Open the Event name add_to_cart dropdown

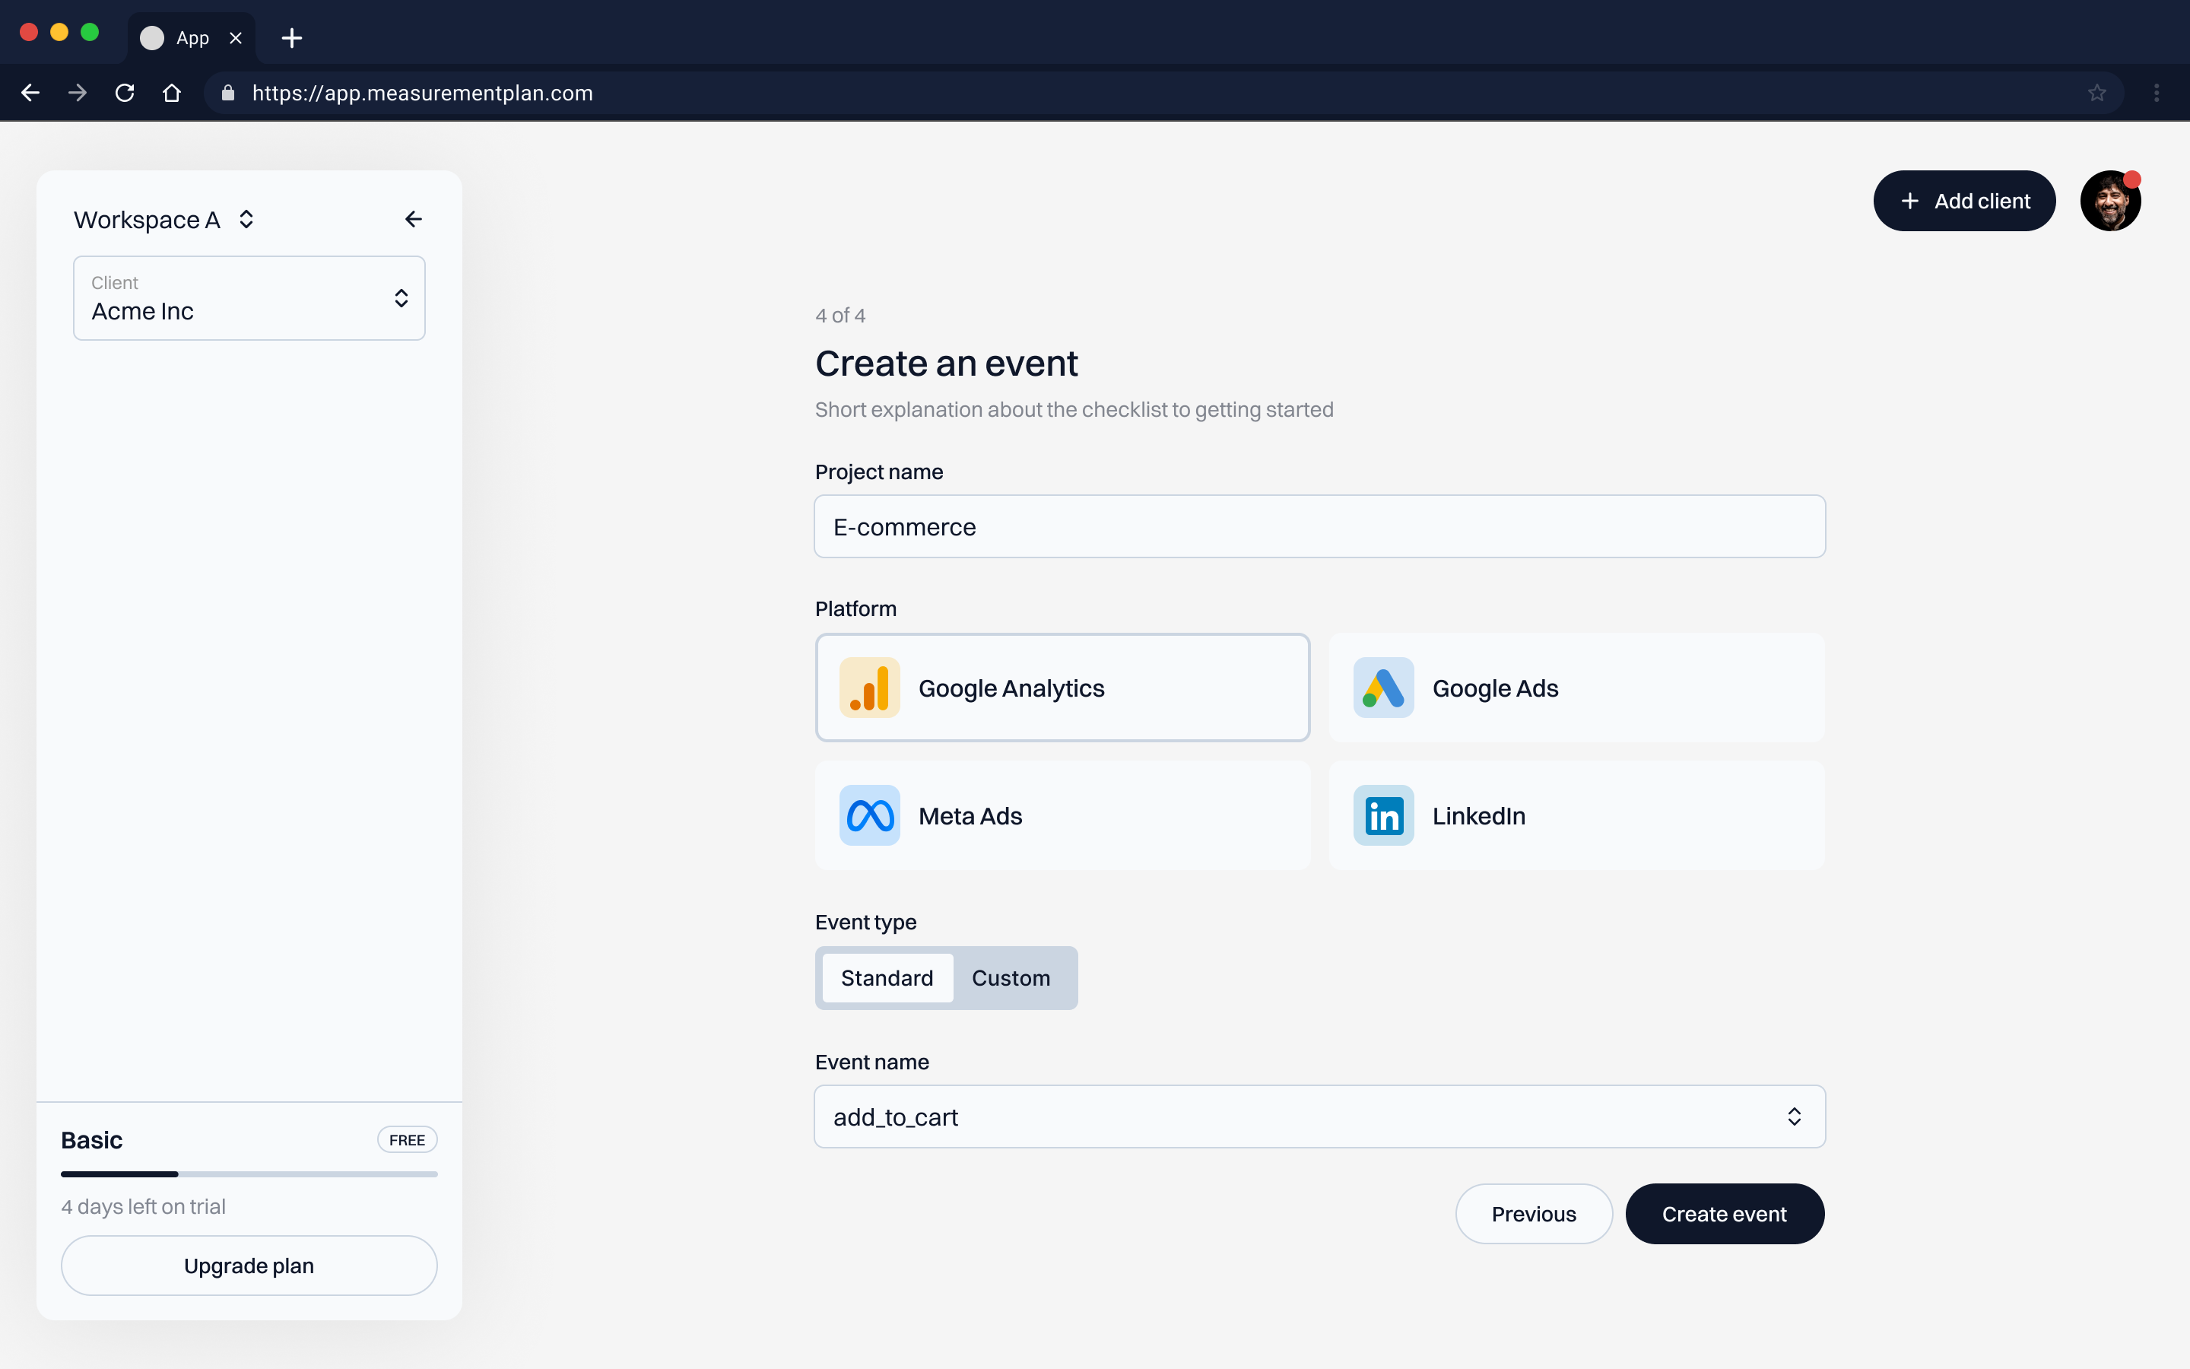coord(1319,1116)
